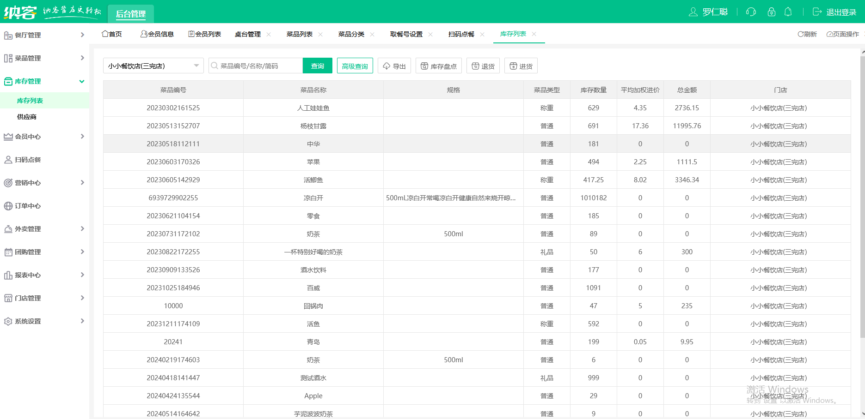The height and width of the screenshot is (419, 865).
Task: Click the 纳客 logo
Action: click(20, 12)
